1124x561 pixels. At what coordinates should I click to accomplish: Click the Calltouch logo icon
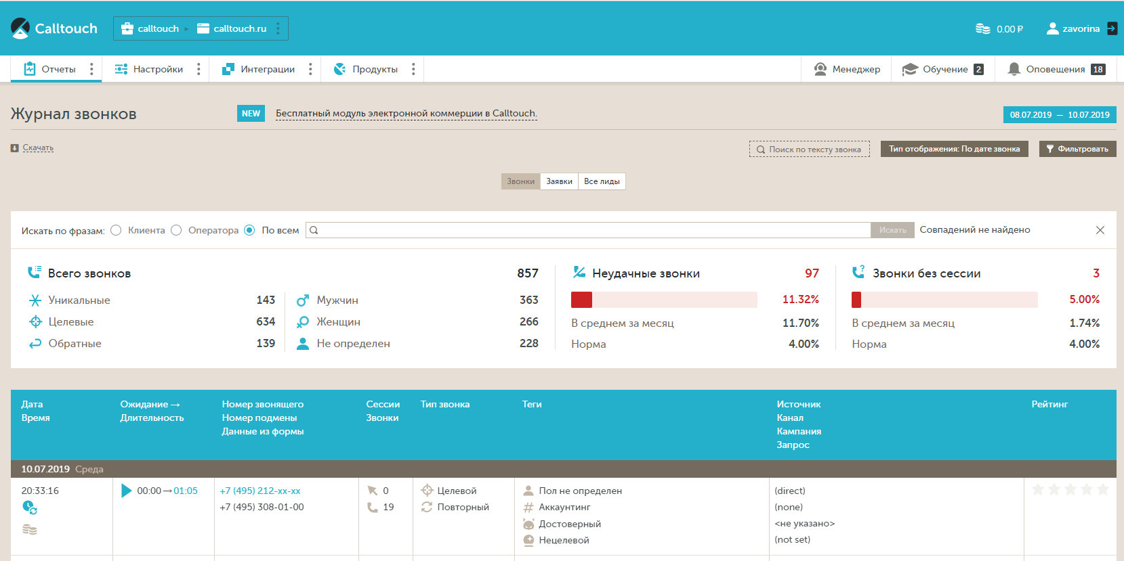[x=20, y=28]
